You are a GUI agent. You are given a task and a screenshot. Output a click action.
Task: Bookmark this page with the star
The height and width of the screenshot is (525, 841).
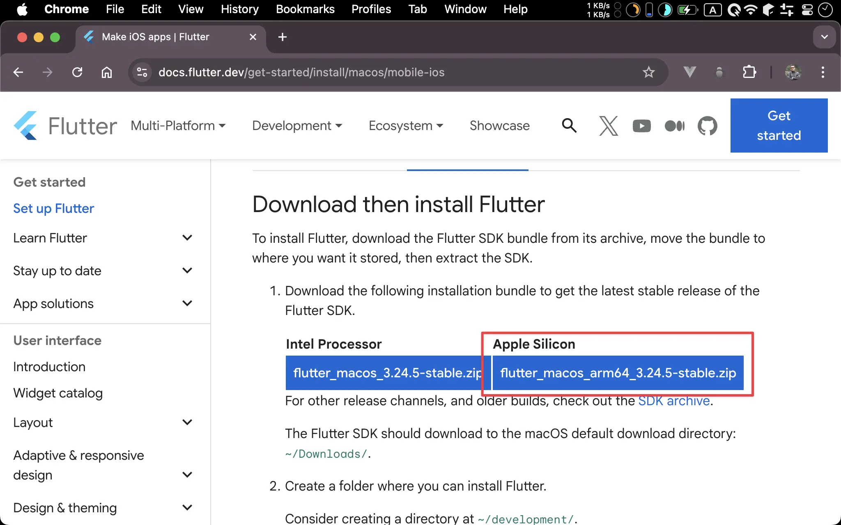[649, 73]
